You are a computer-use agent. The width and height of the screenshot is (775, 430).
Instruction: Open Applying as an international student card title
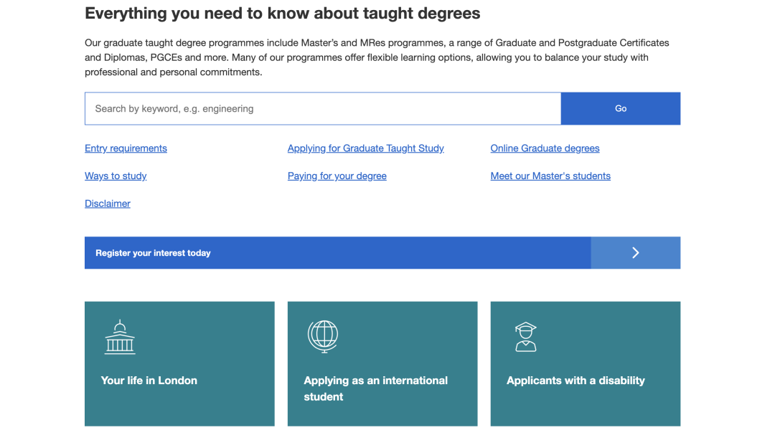(x=375, y=388)
